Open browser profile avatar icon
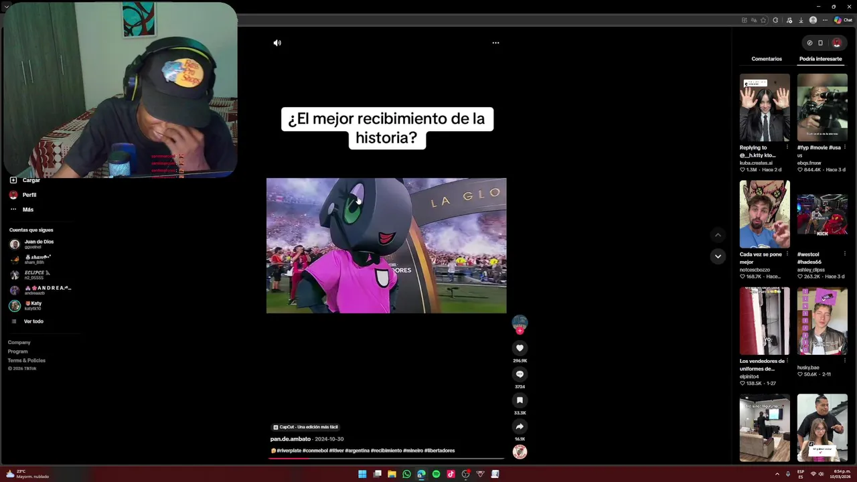The image size is (857, 482). pos(813,20)
